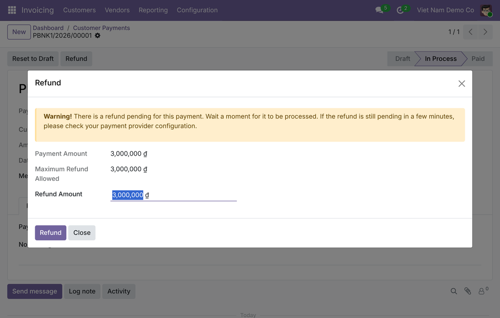
Task: Click the Invoicing app title
Action: tap(38, 10)
